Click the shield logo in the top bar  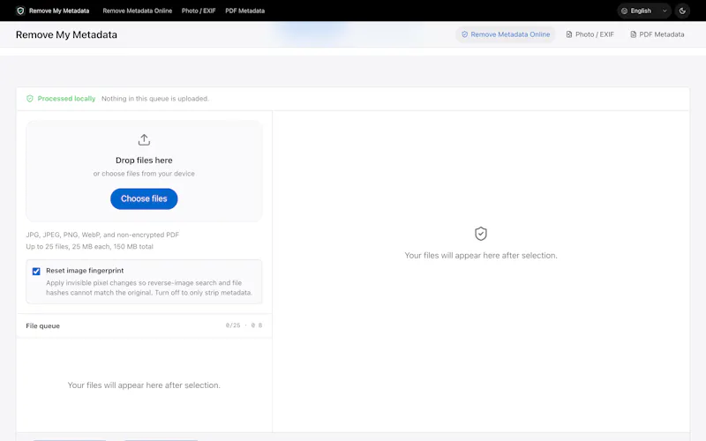(20, 11)
